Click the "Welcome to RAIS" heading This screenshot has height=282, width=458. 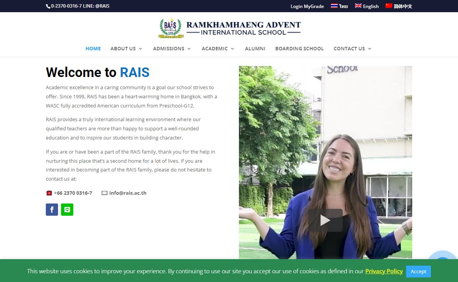coord(98,72)
